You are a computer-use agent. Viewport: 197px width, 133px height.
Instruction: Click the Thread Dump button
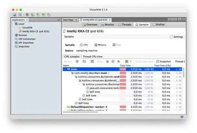(x=180, y=61)
